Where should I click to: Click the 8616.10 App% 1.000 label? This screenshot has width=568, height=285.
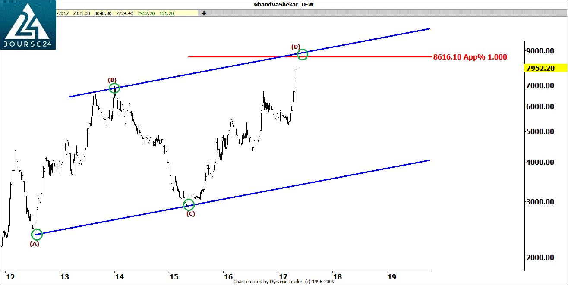tap(470, 57)
